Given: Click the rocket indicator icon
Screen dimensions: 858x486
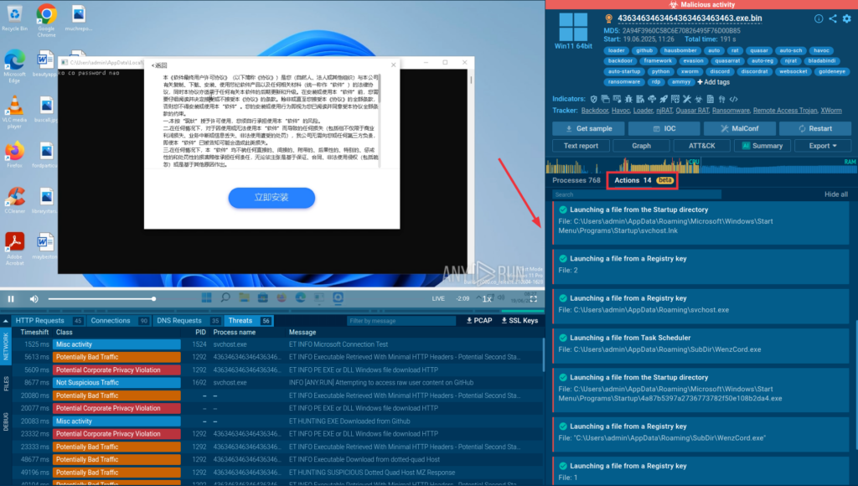Looking at the screenshot, I should (664, 99).
